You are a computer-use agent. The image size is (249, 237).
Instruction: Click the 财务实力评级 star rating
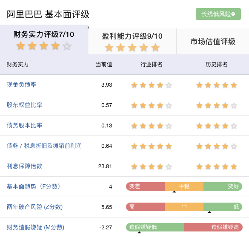[44, 46]
